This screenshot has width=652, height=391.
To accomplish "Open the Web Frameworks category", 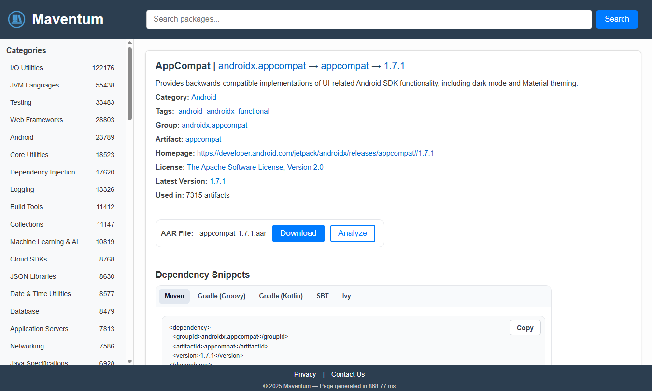I will tap(62, 120).
